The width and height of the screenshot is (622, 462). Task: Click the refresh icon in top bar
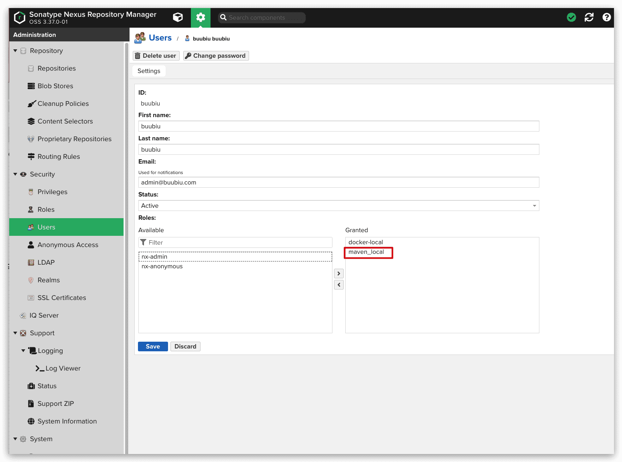pyautogui.click(x=589, y=17)
